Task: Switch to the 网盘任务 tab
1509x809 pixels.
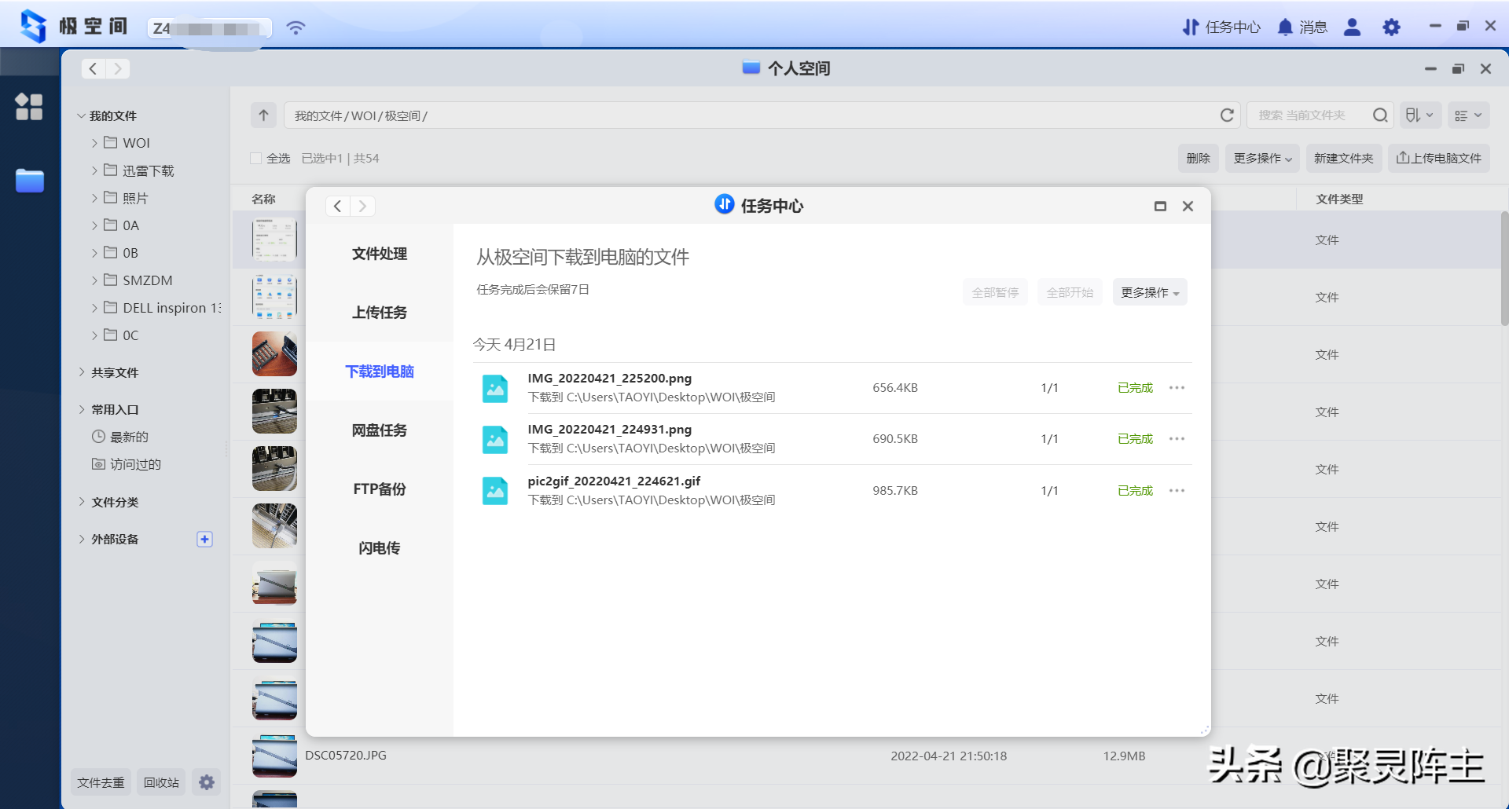Action: pos(380,430)
